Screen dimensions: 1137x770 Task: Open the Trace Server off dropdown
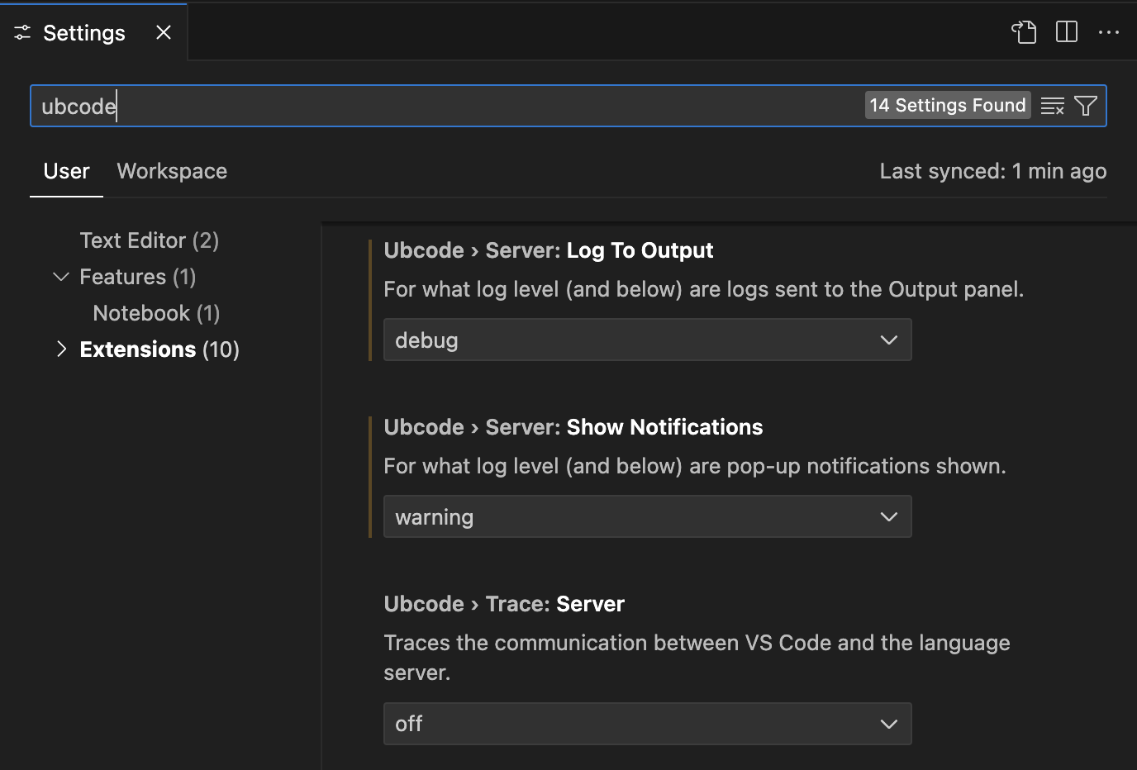click(x=647, y=724)
